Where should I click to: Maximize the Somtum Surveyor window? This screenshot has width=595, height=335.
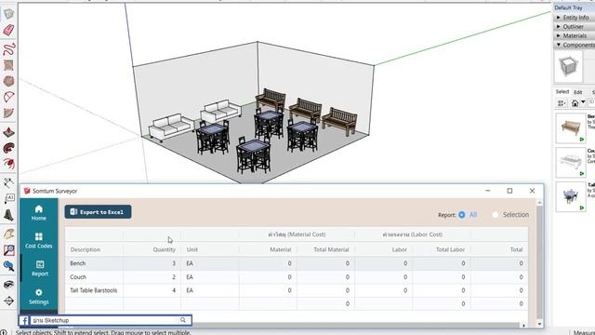(x=509, y=191)
